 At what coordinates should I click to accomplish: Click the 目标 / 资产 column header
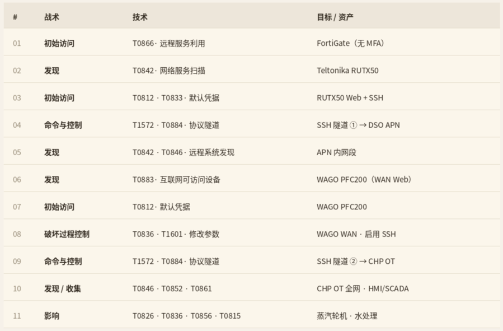click(x=335, y=17)
